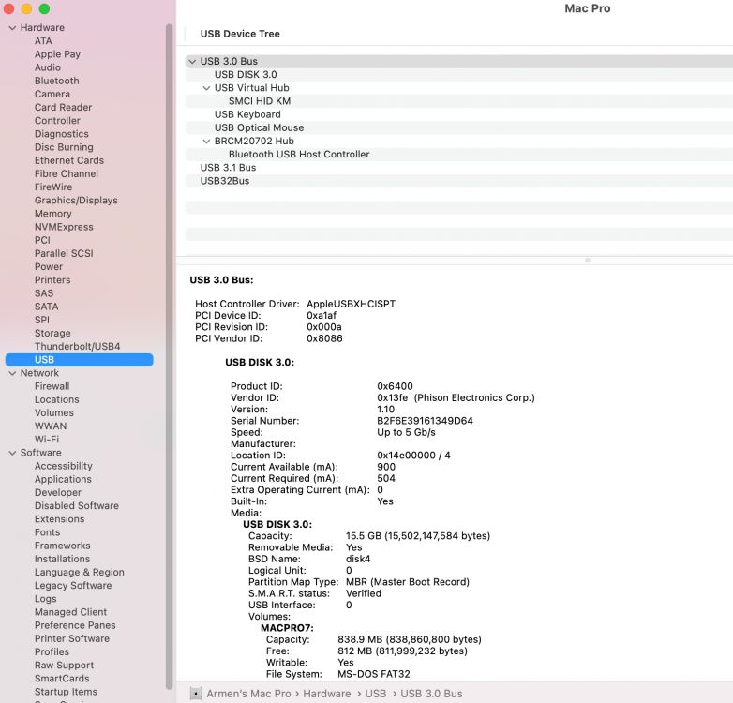The width and height of the screenshot is (733, 703).
Task: Collapse the Network section chevron
Action: (12, 373)
